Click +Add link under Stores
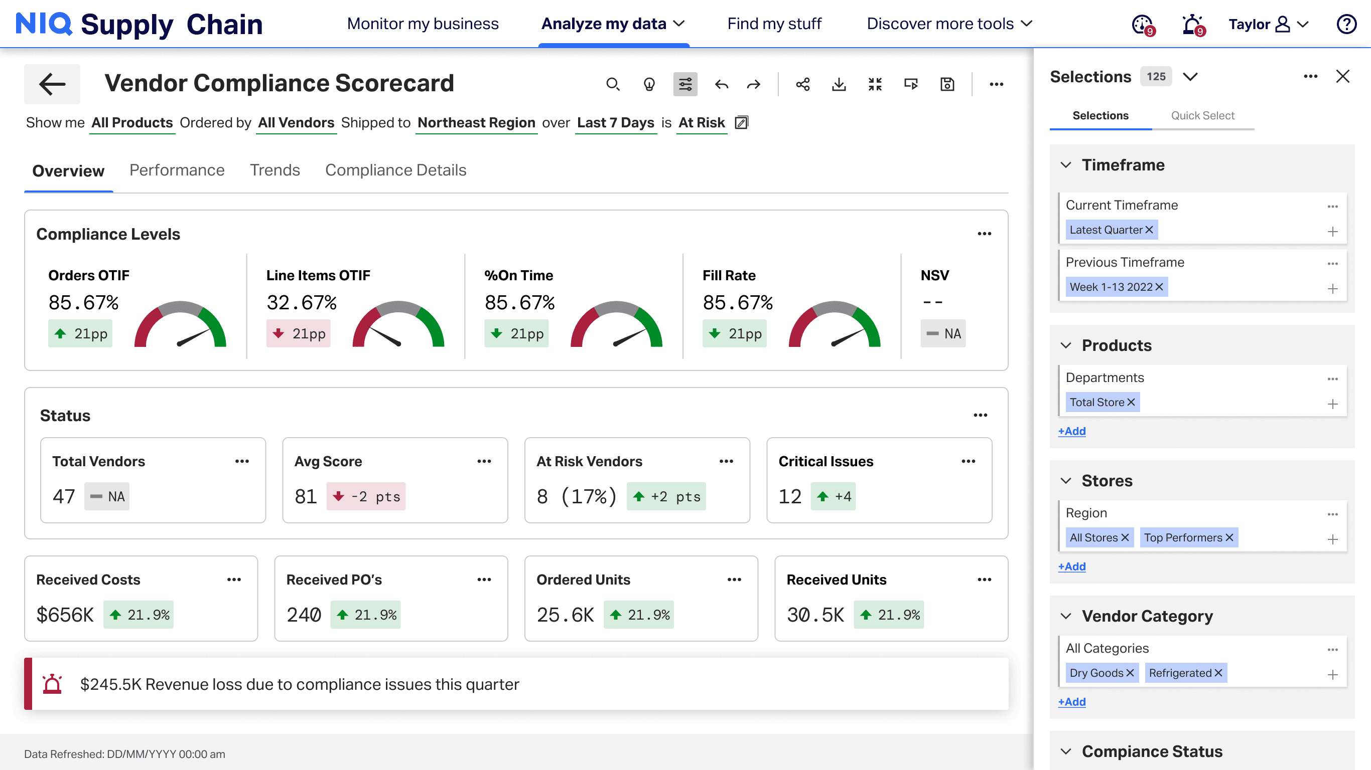 click(x=1072, y=567)
